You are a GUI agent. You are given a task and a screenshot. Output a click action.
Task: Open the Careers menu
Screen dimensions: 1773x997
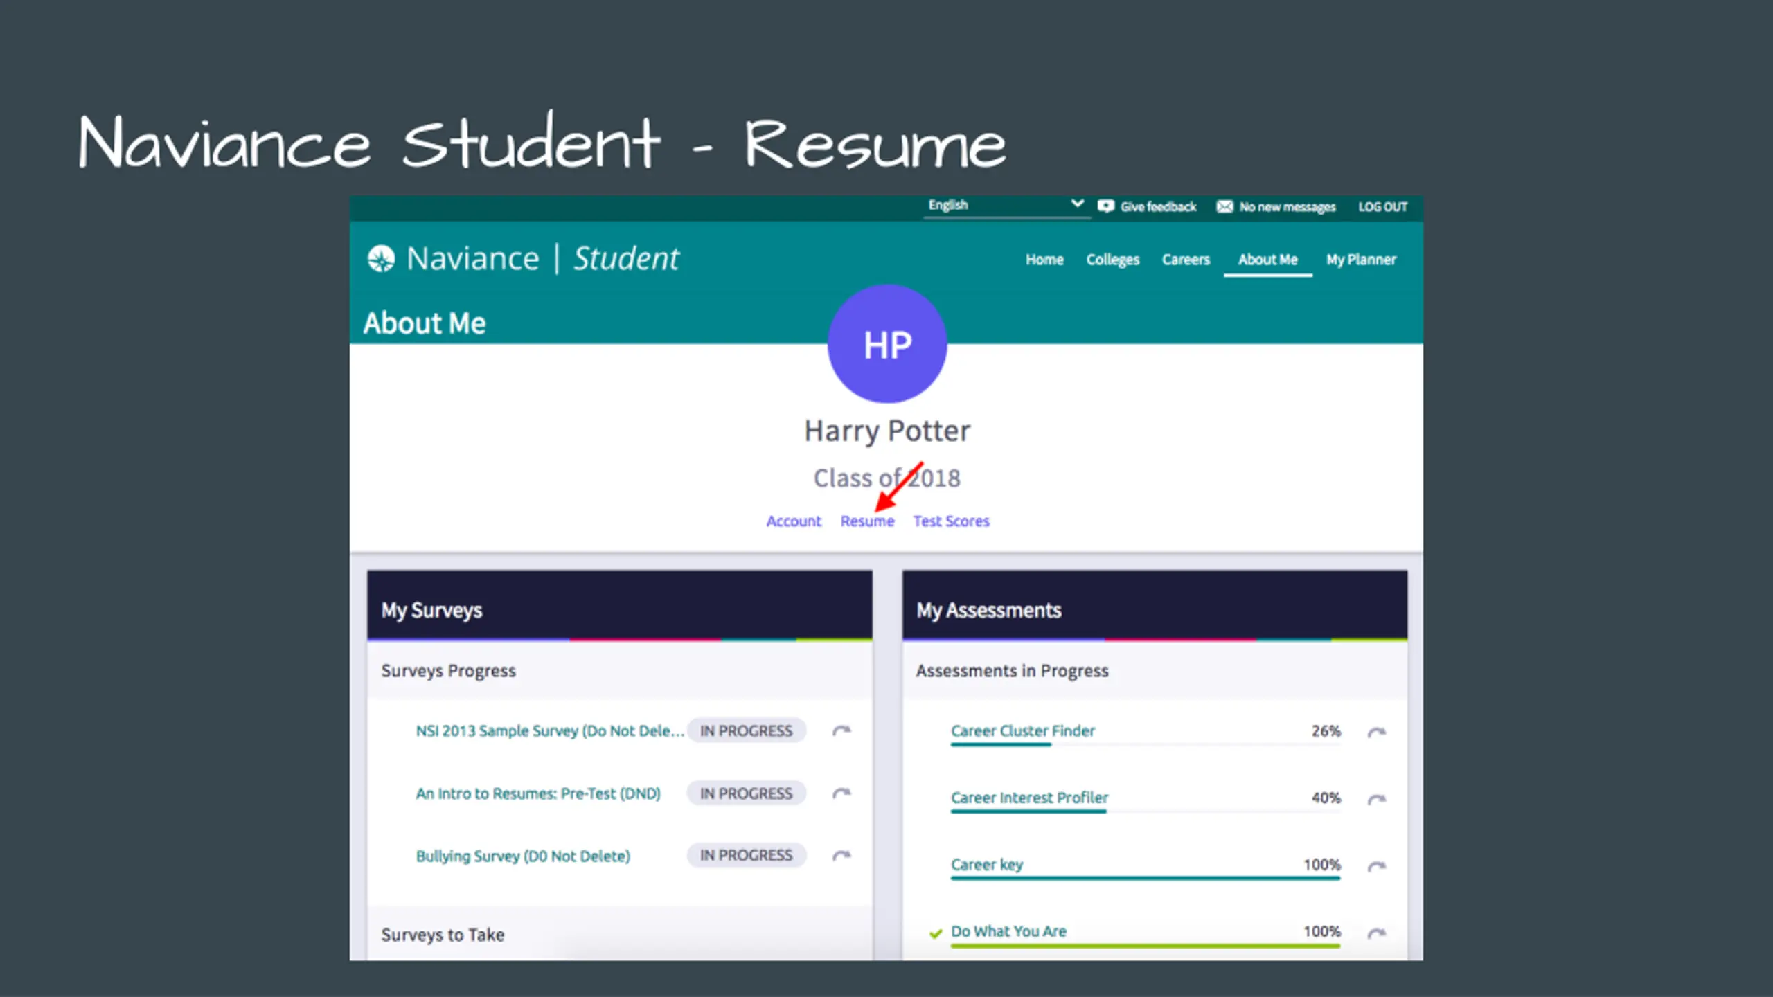pos(1186,260)
